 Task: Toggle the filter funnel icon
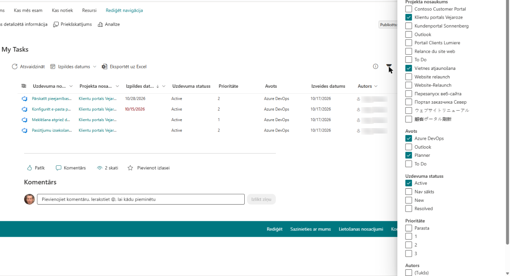389,67
